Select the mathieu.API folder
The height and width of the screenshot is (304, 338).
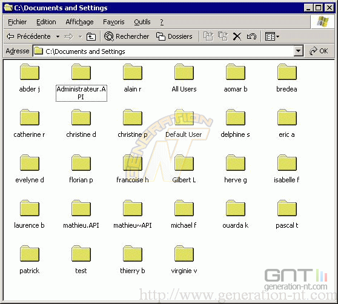[x=81, y=214]
